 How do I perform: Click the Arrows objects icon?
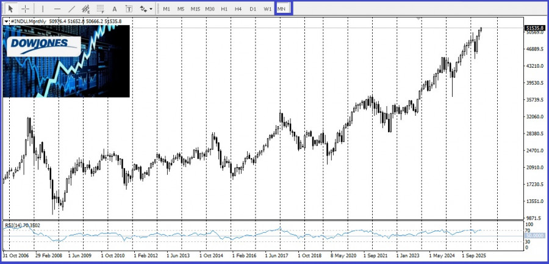click(x=143, y=9)
